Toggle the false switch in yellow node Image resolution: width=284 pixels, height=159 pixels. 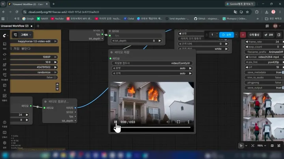56,77
